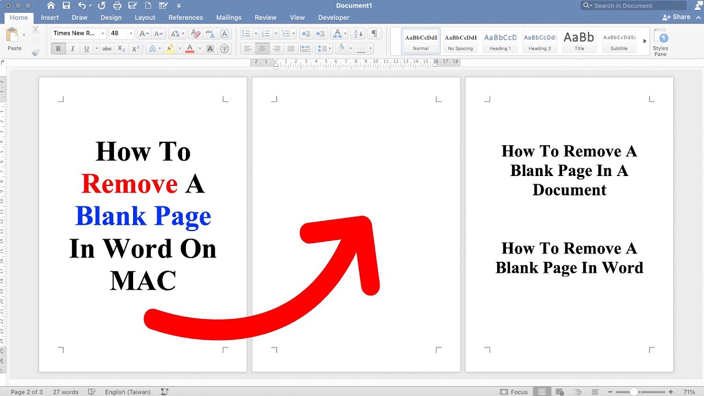Click the Paste clipboard icon
704x396 pixels.
(13, 35)
